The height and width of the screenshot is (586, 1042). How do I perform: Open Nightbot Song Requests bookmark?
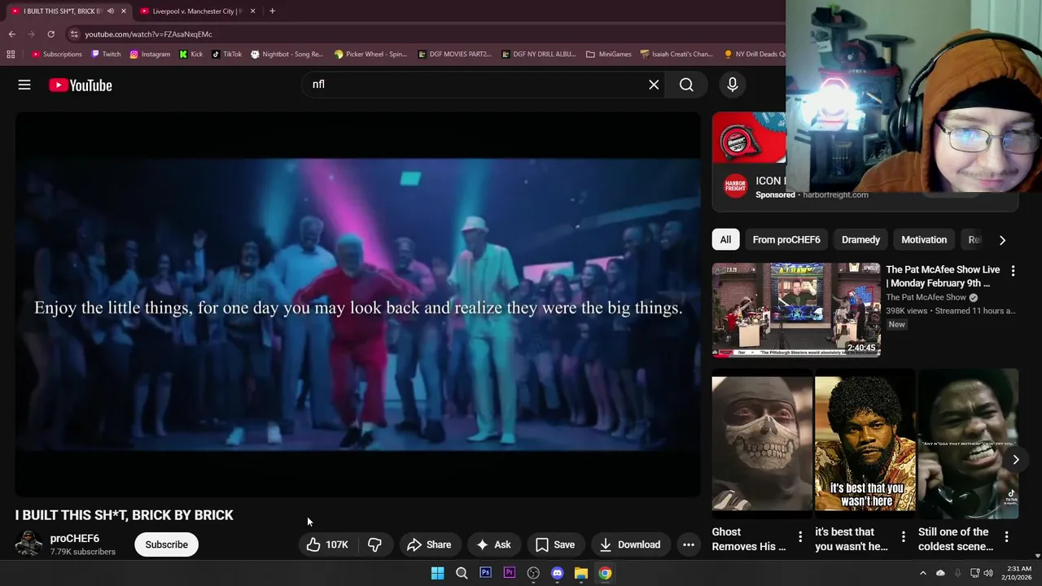pos(287,54)
